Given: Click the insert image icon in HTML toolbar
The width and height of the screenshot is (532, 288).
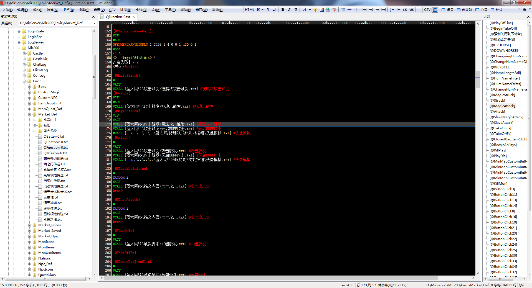Looking at the screenshot, I should [322, 10].
